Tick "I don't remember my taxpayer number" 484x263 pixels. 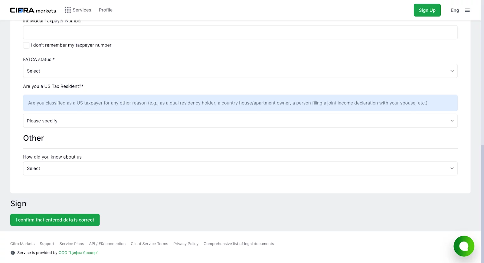(x=26, y=45)
